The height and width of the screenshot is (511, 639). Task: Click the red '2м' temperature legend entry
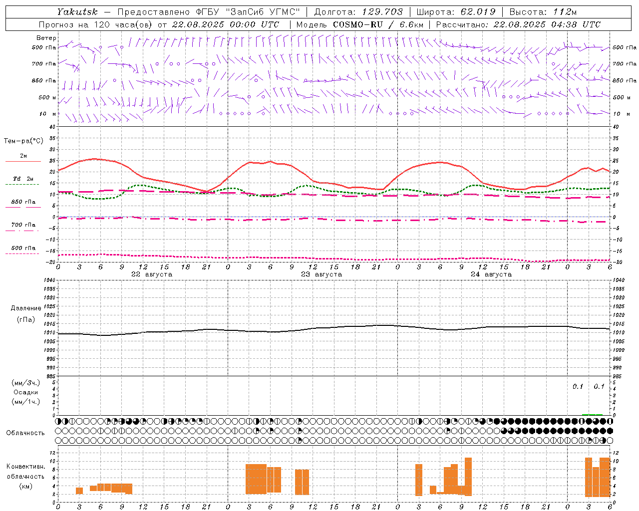point(23,156)
